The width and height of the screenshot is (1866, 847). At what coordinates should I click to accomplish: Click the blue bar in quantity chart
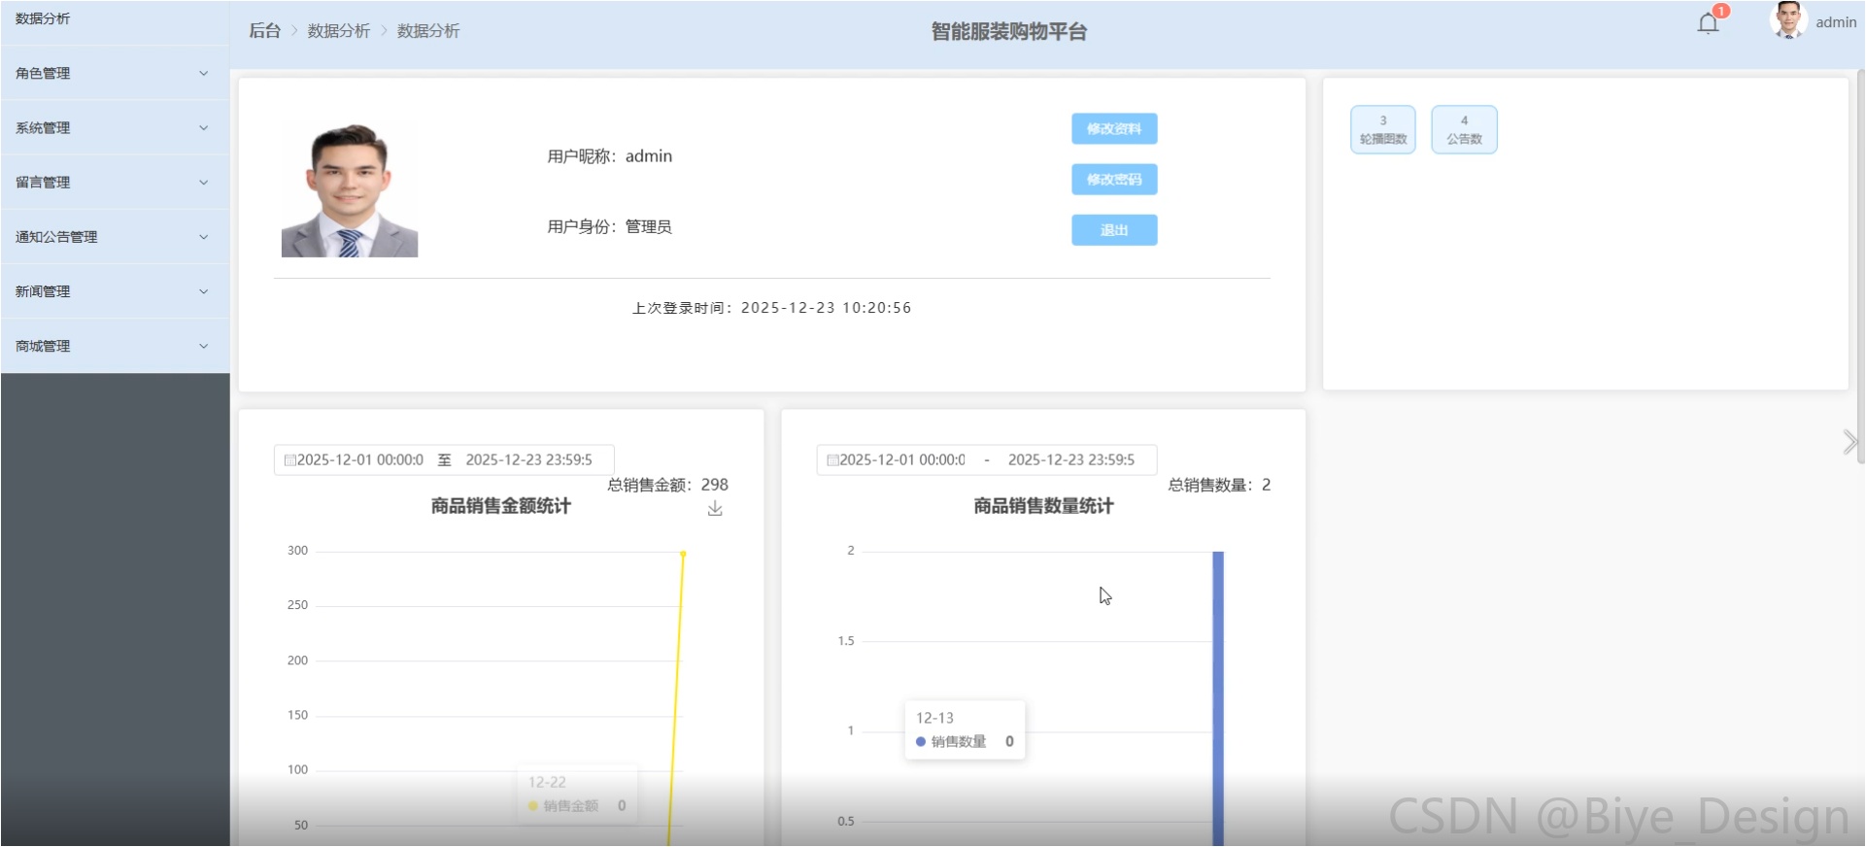click(1218, 698)
